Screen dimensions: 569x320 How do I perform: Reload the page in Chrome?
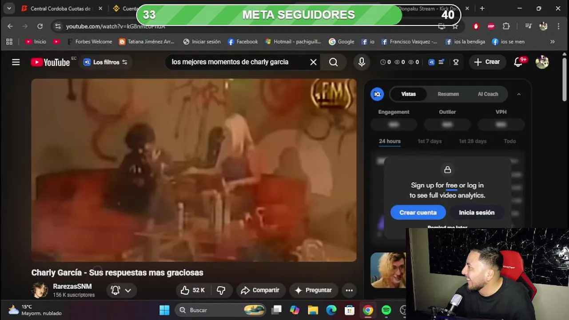tap(40, 26)
